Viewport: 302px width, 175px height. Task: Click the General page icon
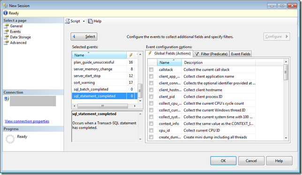click(7, 26)
